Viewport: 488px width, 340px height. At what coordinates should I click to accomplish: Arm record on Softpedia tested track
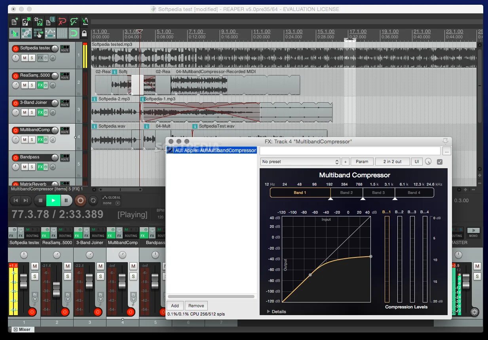click(15, 49)
